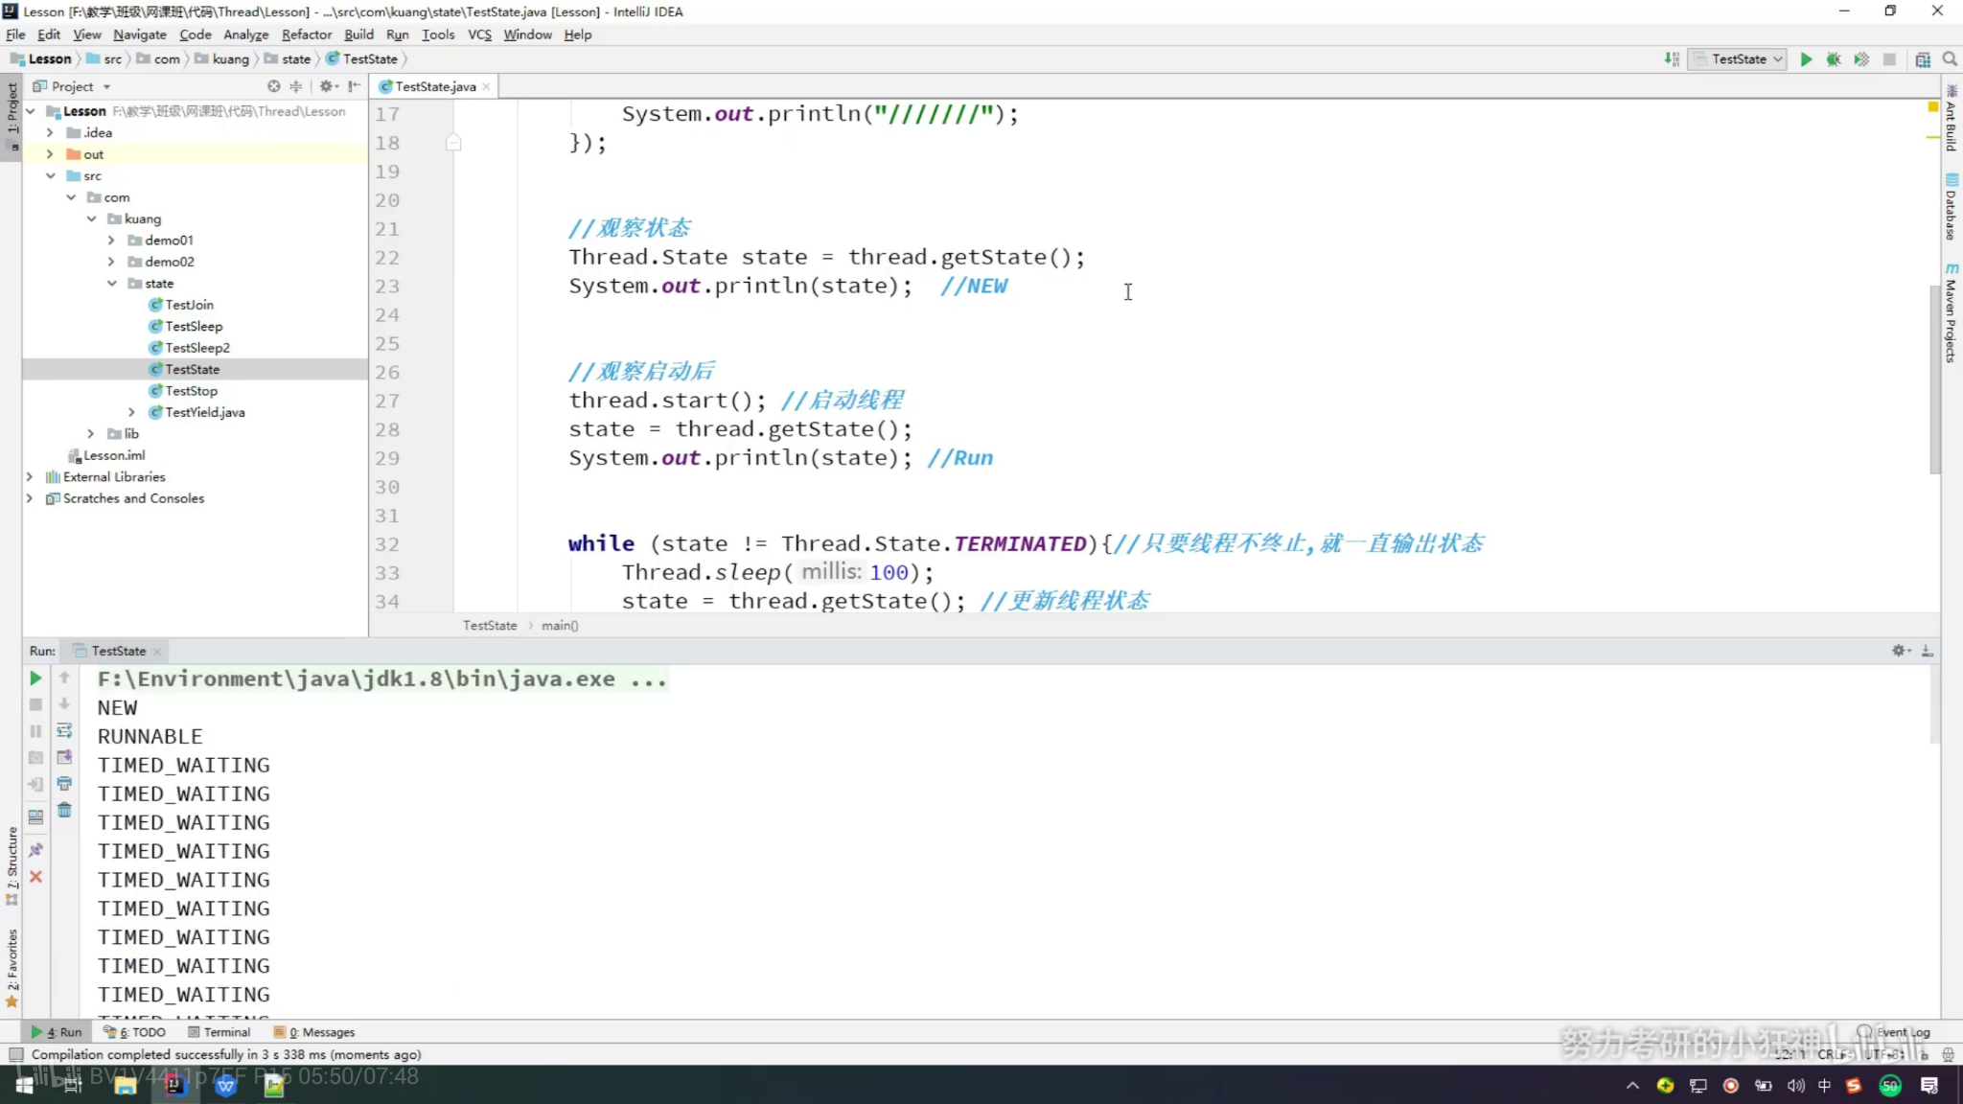Toggle the Structure tool window side tab

point(12,865)
